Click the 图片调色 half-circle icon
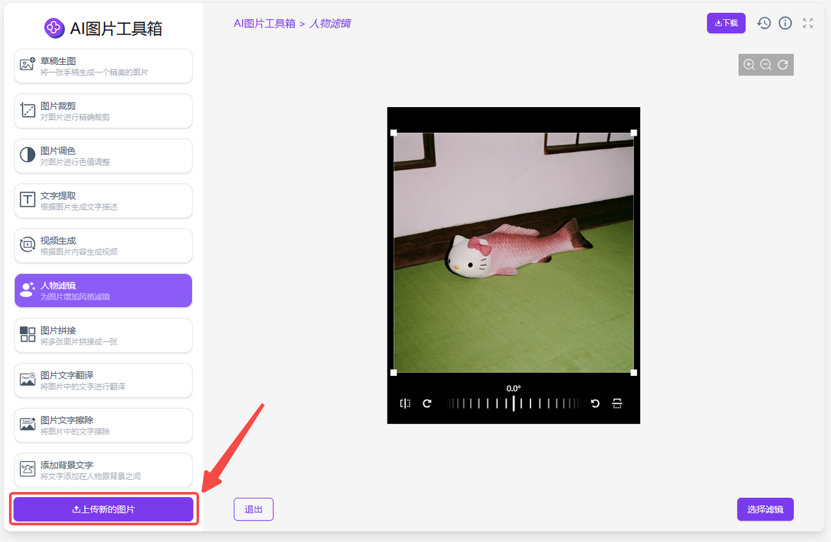This screenshot has height=542, width=831. tap(27, 154)
